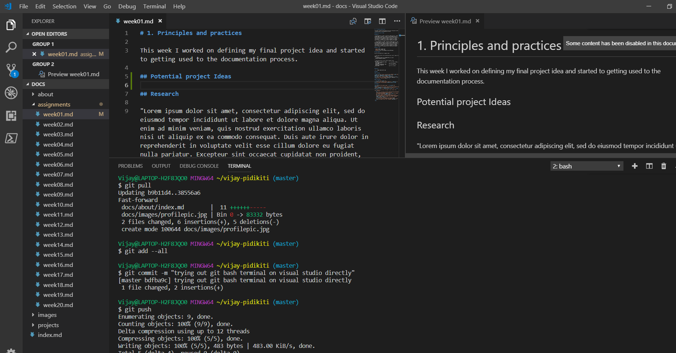The image size is (676, 353).
Task: Open the Terminal menu
Action: tap(154, 6)
